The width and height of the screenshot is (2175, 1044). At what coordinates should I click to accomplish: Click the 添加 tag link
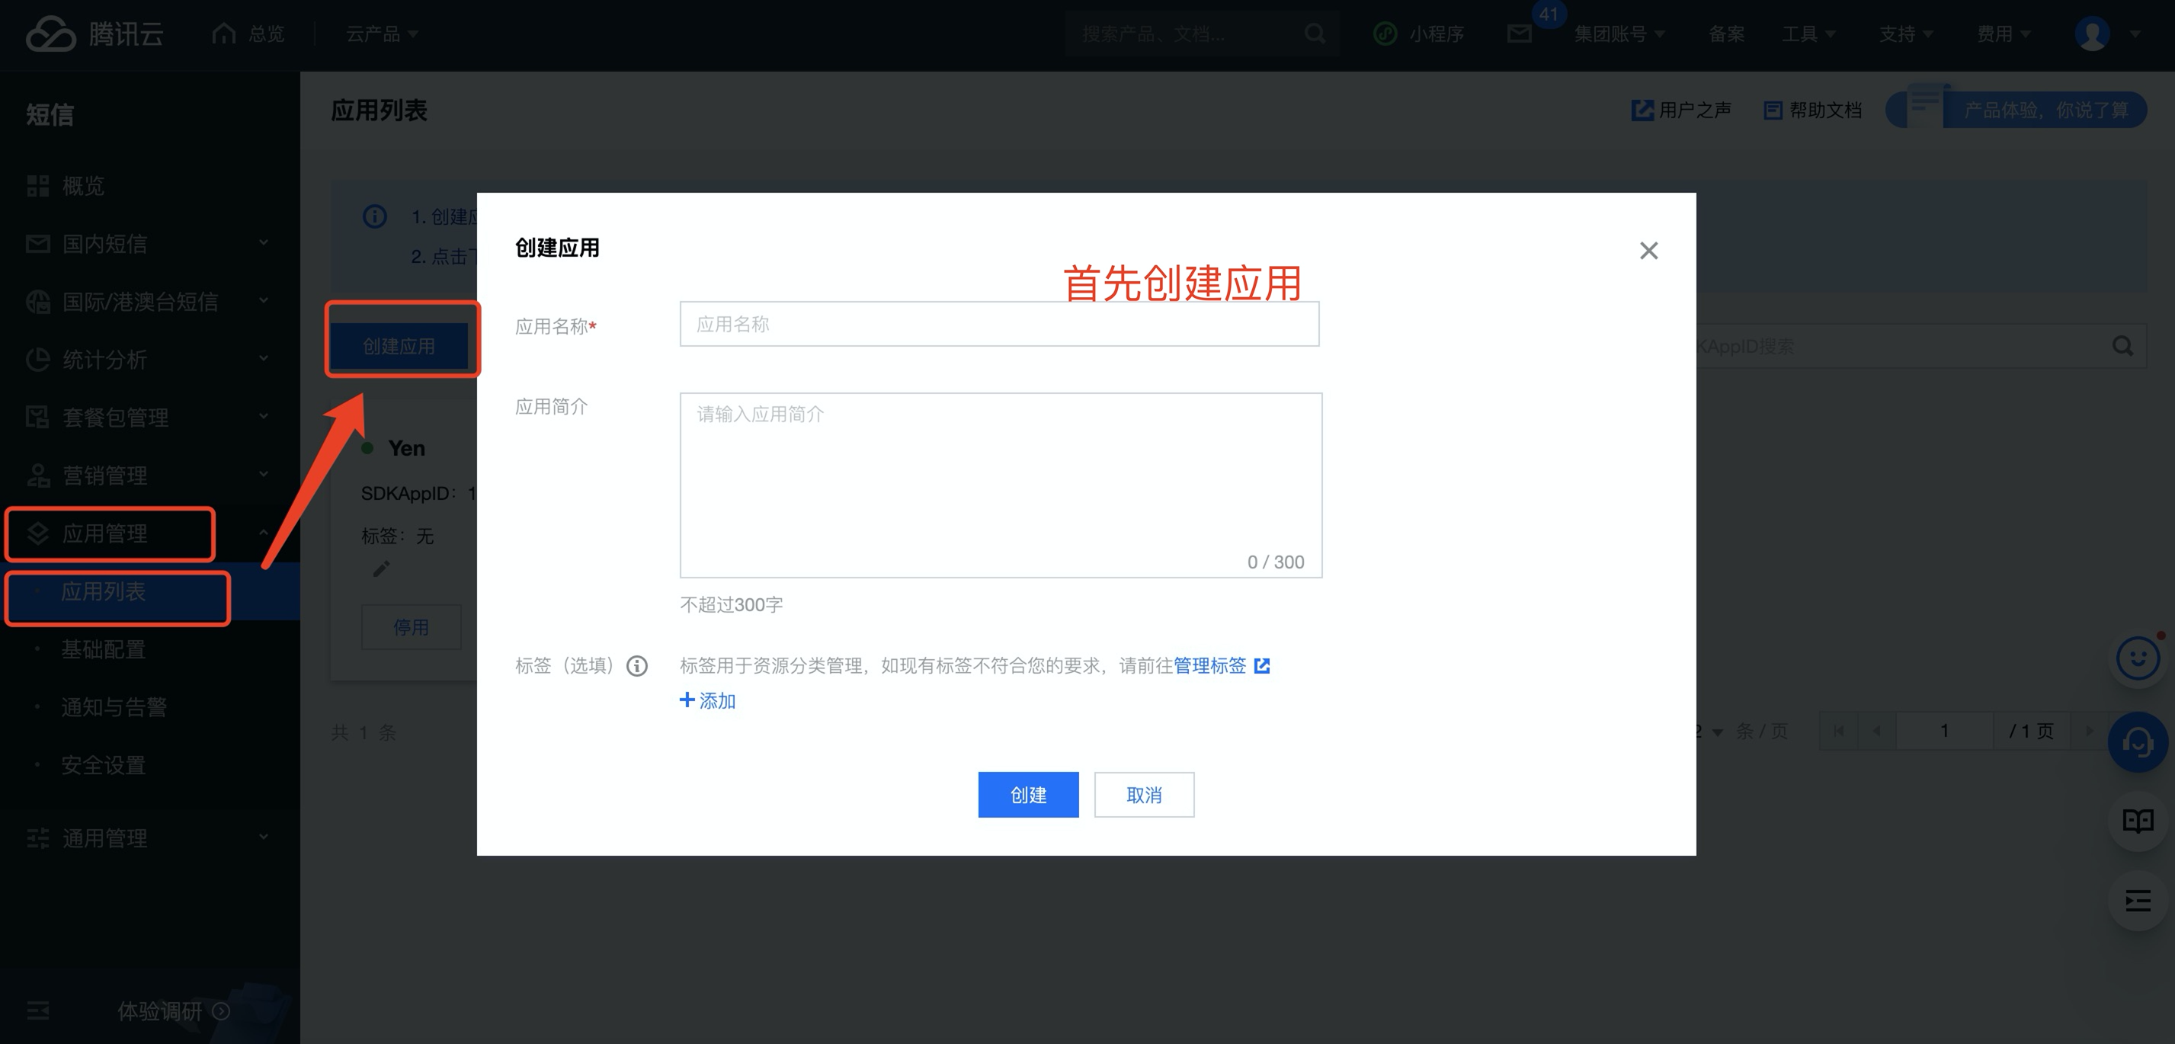point(707,700)
